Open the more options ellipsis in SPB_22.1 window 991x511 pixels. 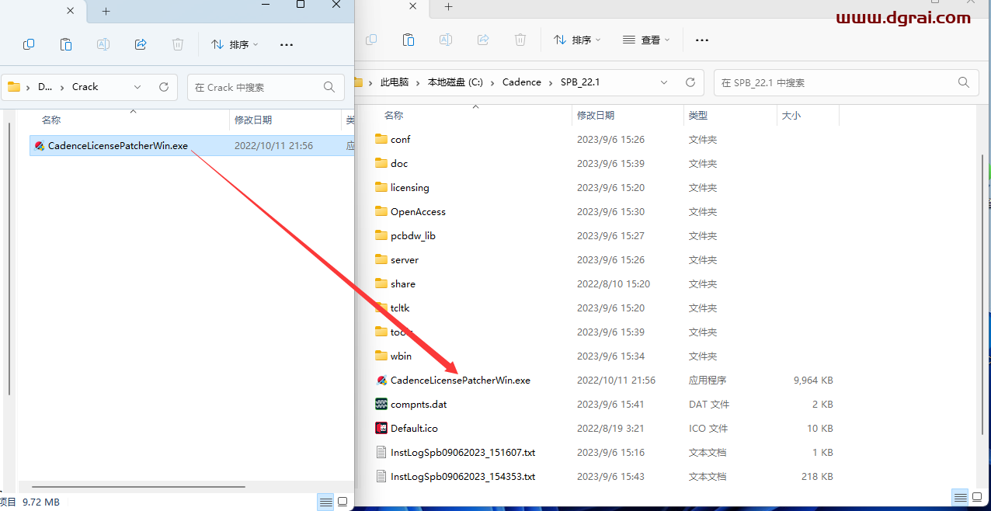pos(702,40)
